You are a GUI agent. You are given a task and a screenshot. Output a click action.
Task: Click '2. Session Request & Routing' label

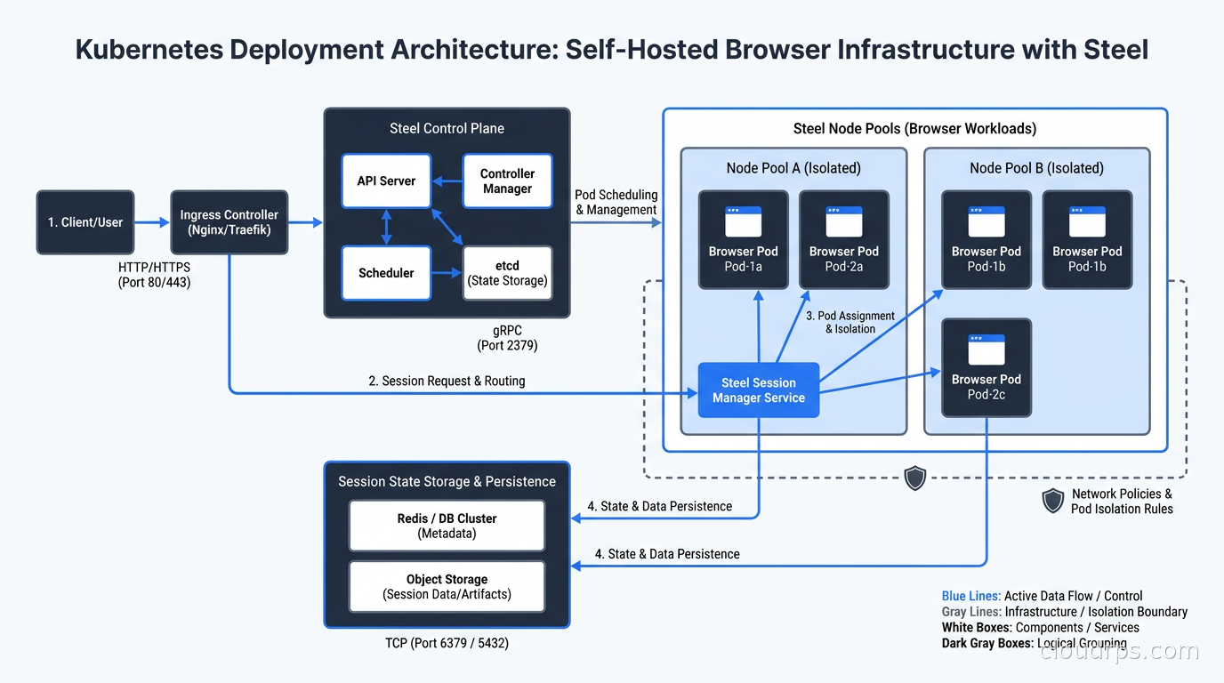pos(447,381)
